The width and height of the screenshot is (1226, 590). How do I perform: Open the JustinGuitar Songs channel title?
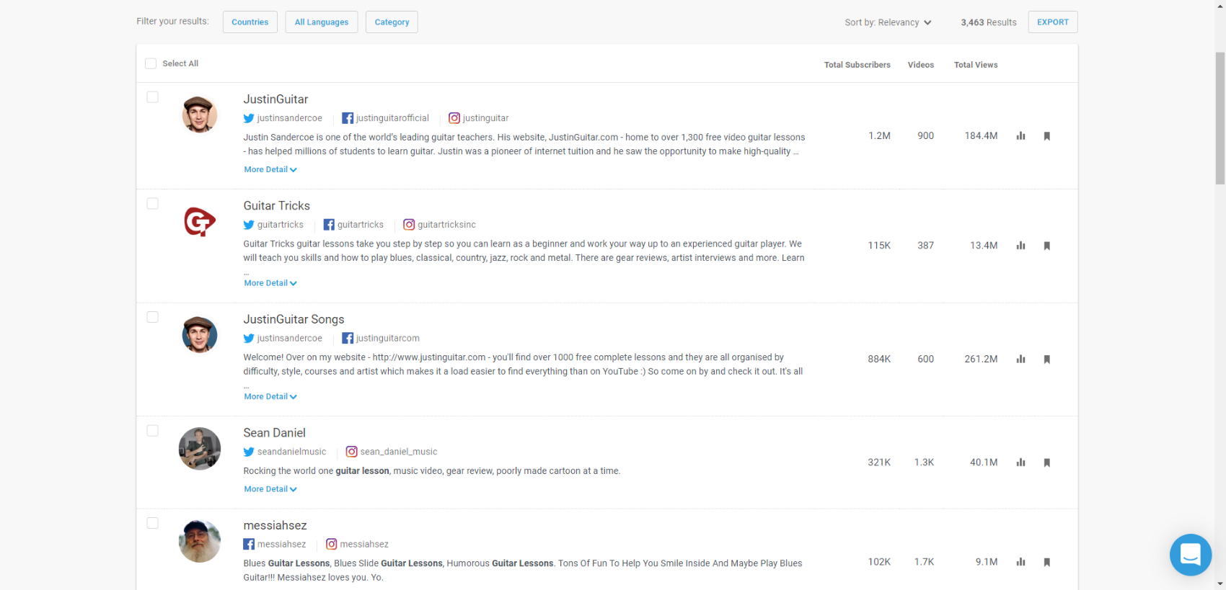tap(294, 319)
